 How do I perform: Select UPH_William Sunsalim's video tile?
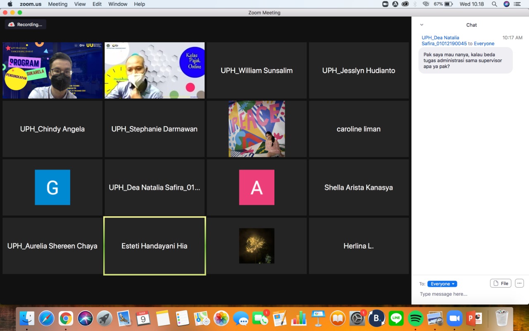pos(257,70)
